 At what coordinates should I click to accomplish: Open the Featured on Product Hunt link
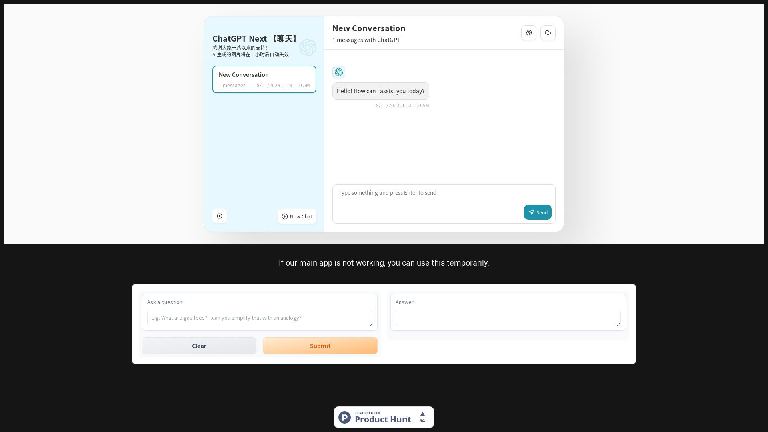(x=383, y=417)
